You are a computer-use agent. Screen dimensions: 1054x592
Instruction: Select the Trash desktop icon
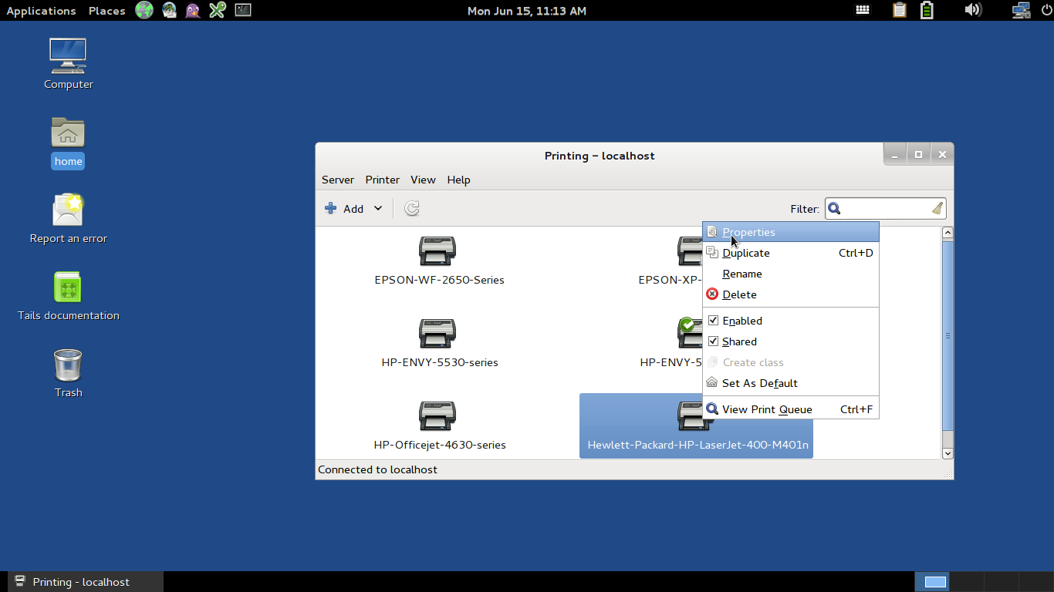click(68, 373)
